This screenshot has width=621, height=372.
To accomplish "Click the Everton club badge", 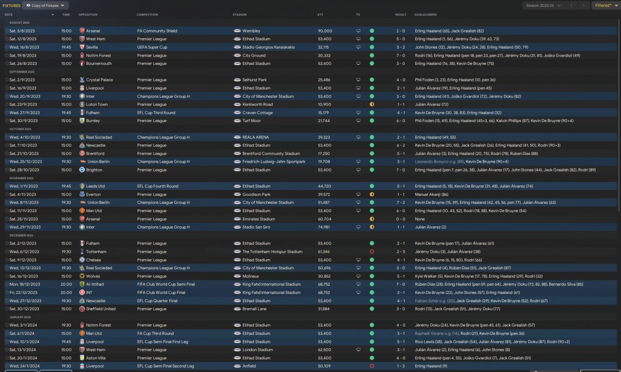I will [82, 194].
